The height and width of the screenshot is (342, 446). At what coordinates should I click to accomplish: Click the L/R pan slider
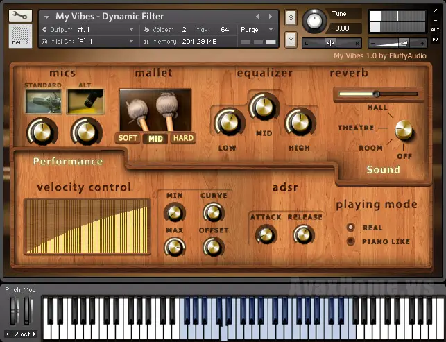[x=332, y=43]
